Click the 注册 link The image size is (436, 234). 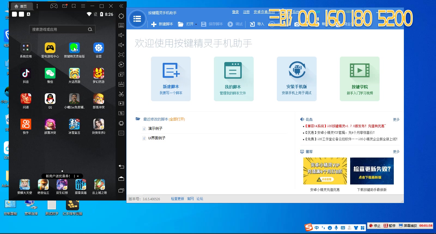[246, 12]
